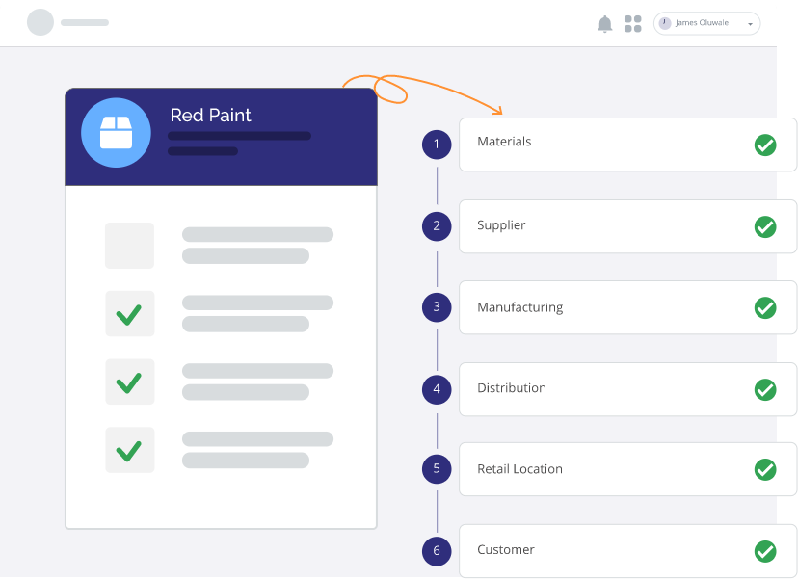Uncheck the second checklist checkbox
Viewport: 798px width, 579px height.
(x=129, y=314)
